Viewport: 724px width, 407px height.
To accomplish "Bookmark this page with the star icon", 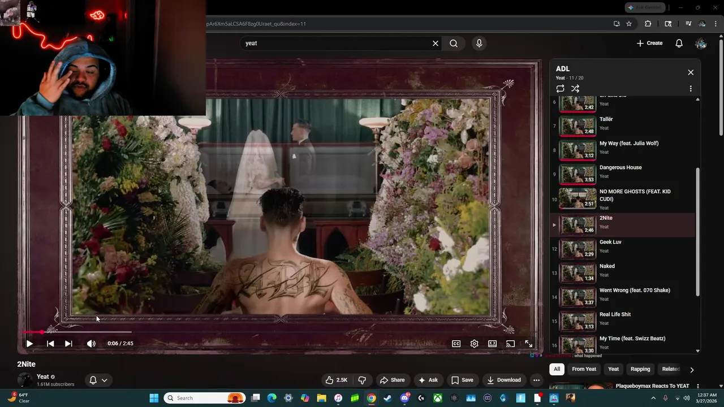I will tap(629, 24).
